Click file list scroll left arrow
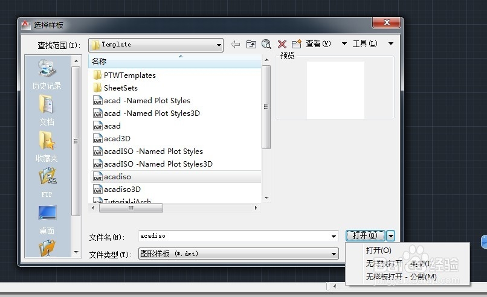The width and height of the screenshot is (487, 297). tap(93, 208)
